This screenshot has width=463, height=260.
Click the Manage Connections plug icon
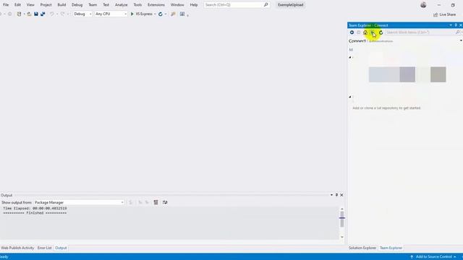click(373, 32)
